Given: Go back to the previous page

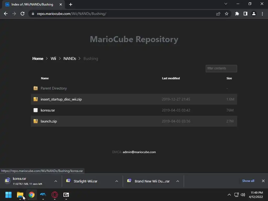Looking at the screenshot, I should pos(6,14).
